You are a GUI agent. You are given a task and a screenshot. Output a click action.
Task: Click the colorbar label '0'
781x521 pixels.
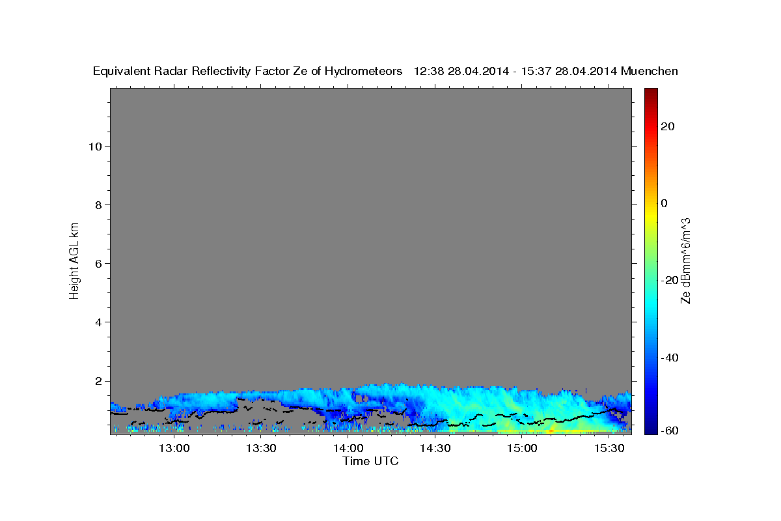665,203
